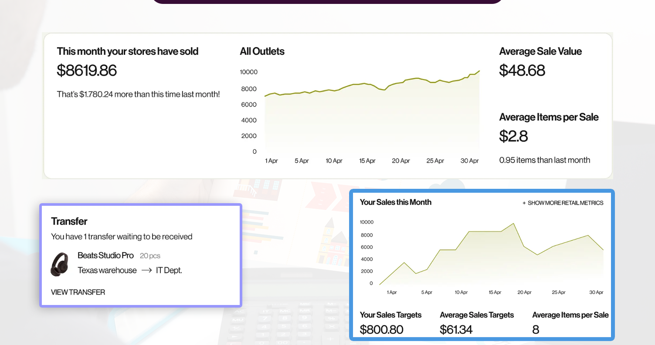Select the "Your Sales this Month" heading

[395, 202]
